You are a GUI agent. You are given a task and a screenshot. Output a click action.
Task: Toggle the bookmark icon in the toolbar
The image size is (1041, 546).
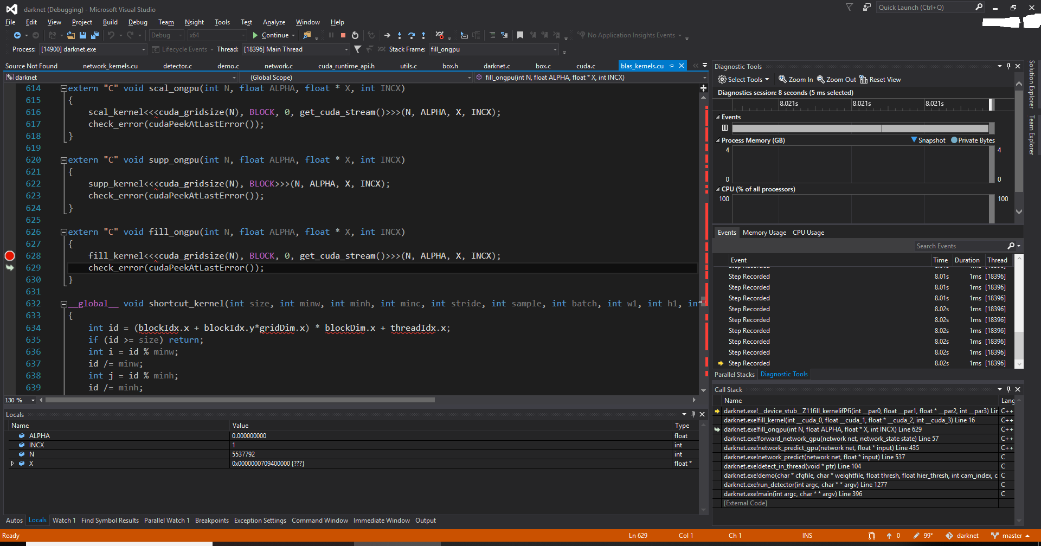[x=520, y=35]
